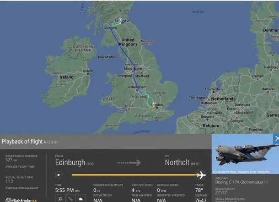Click the Edinburgh departure marker on the map
The width and height of the screenshot is (279, 202).
coord(120,20)
